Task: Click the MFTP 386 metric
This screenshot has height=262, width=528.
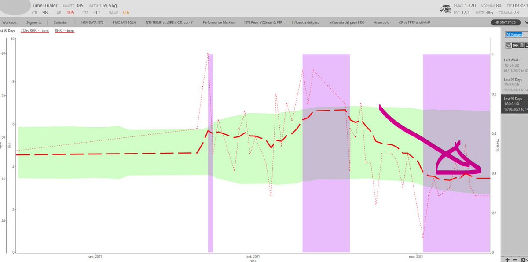Action: (483, 13)
